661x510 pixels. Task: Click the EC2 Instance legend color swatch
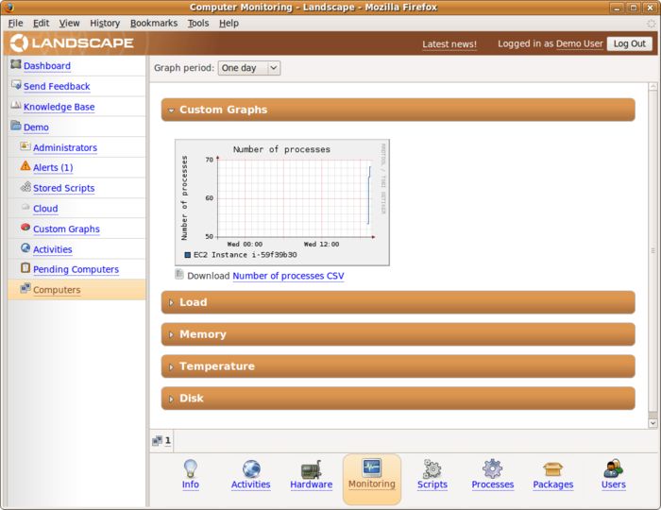(188, 255)
